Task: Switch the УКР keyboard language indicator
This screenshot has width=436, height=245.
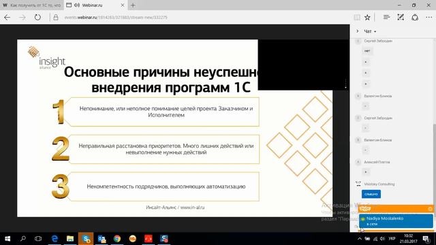Action: coord(392,239)
